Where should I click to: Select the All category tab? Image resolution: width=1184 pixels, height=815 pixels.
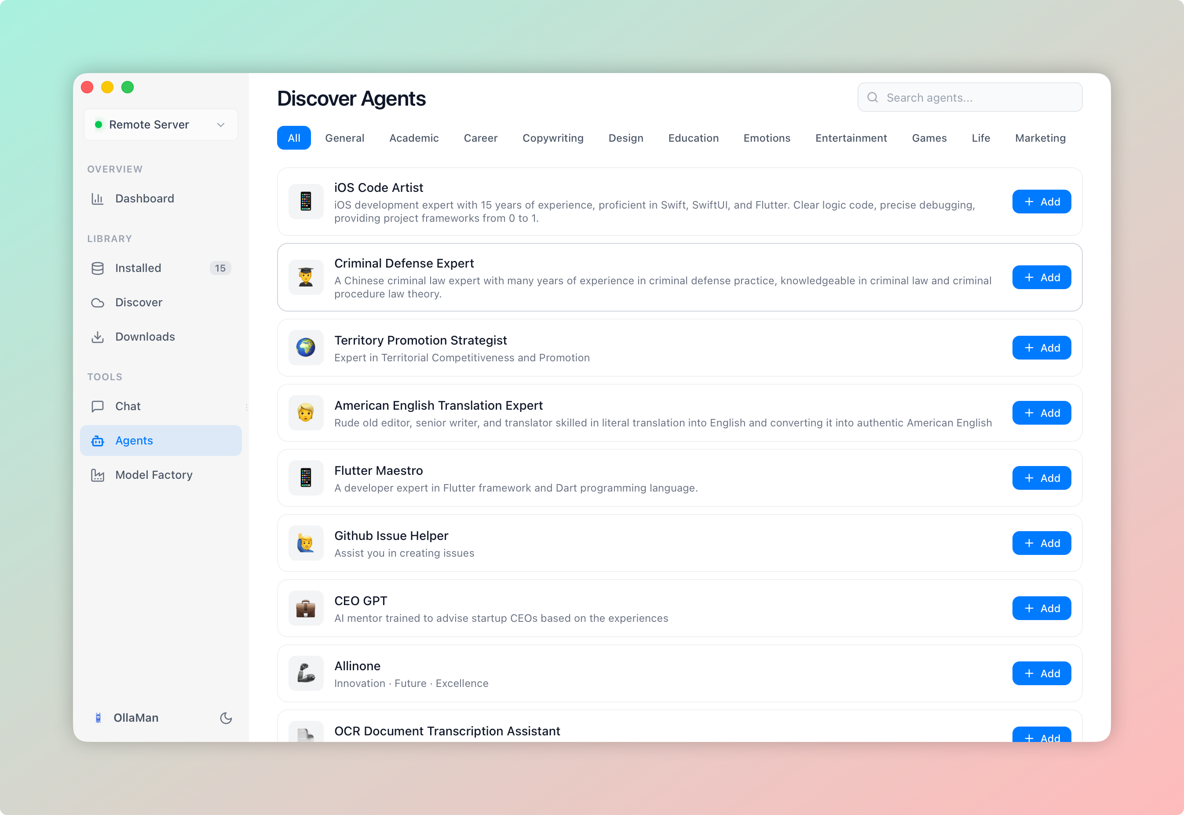294,138
